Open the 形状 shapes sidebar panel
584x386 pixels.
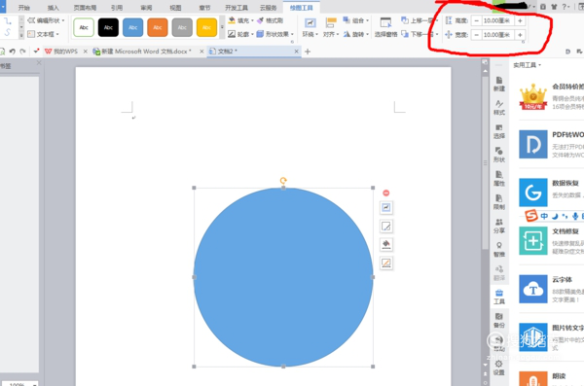pos(499,155)
